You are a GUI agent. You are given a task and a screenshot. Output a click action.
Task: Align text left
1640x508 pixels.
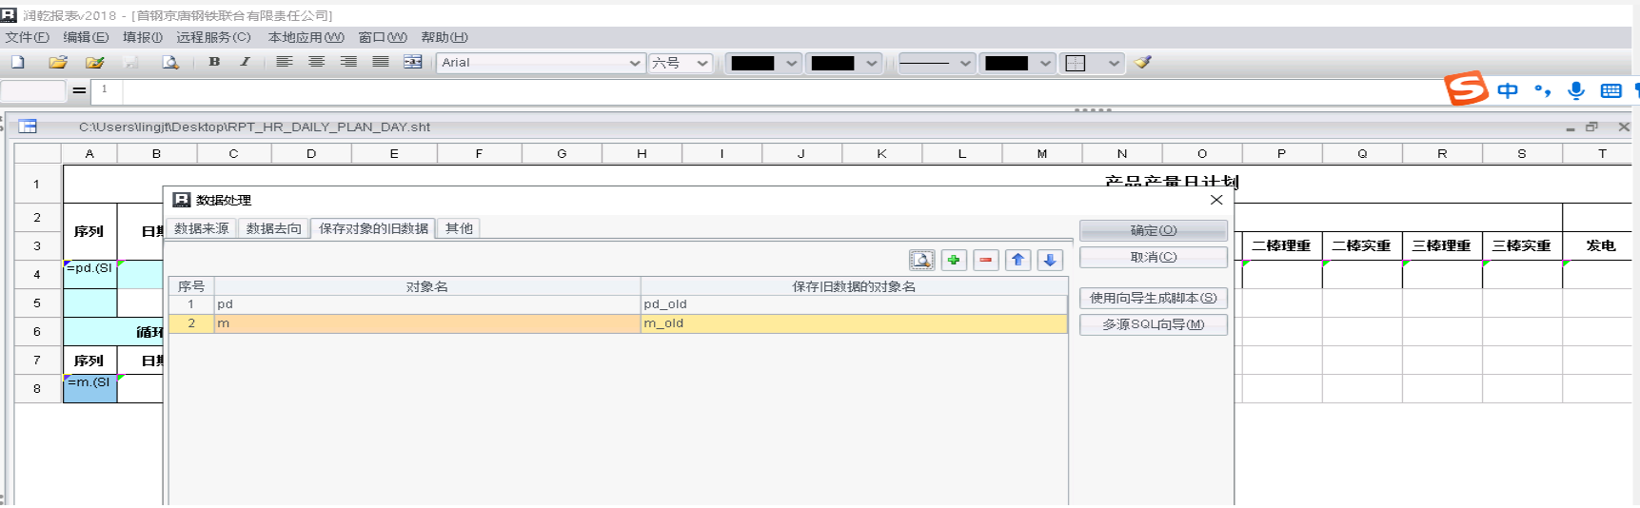pos(284,62)
